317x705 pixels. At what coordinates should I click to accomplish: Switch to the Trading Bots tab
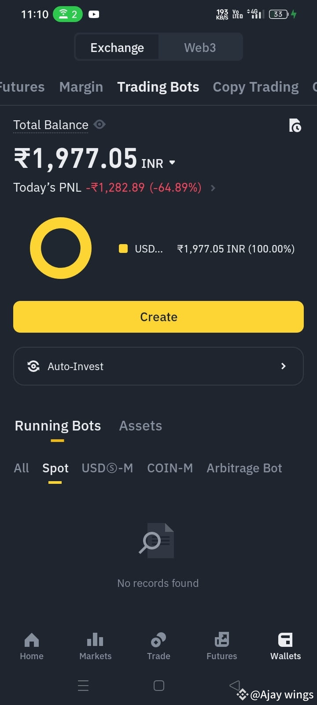[158, 87]
